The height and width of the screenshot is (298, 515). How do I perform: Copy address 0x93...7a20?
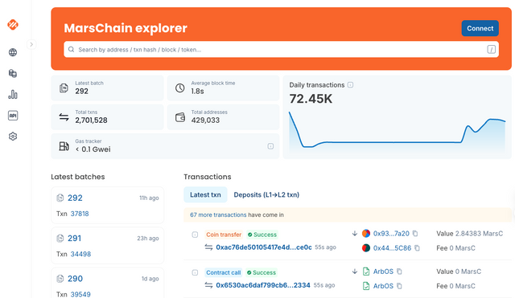pos(415,234)
